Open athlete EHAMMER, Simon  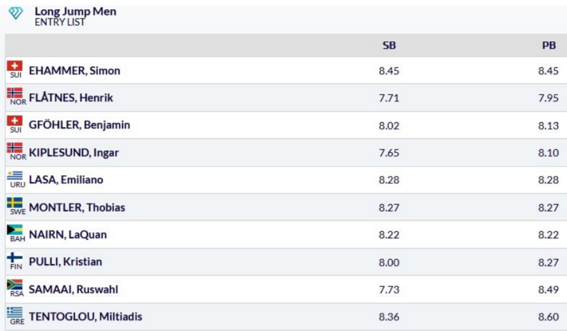click(x=75, y=71)
